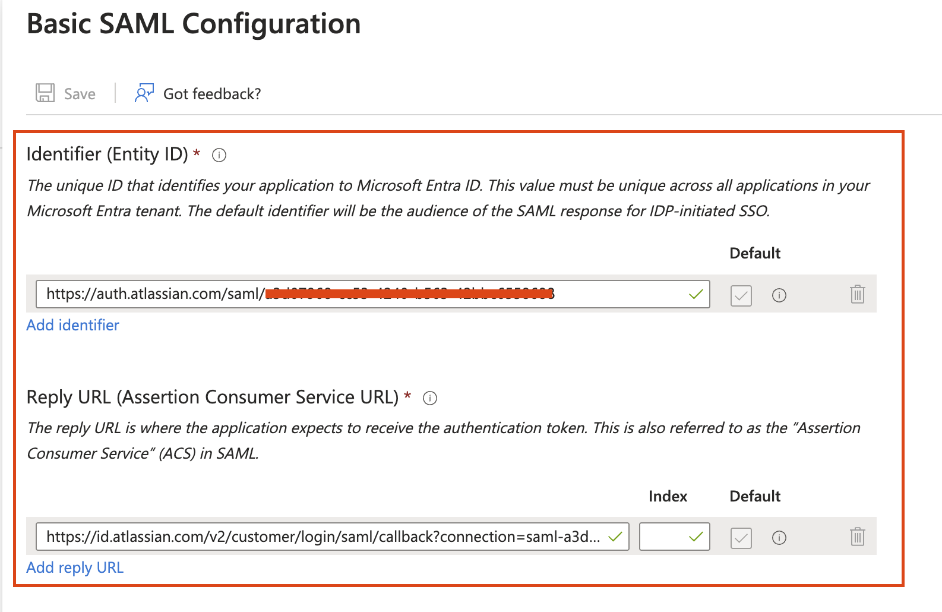Click the Got feedback? button
Image resolution: width=942 pixels, height=612 pixels.
coord(198,93)
